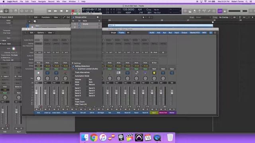Viewport: 255px width, 143px height.
Task: Switch mixer to Single view
Action: point(113,33)
